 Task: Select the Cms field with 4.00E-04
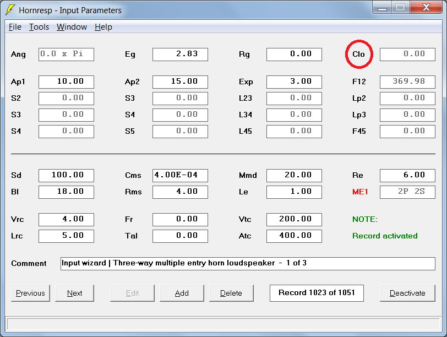pyautogui.click(x=180, y=175)
